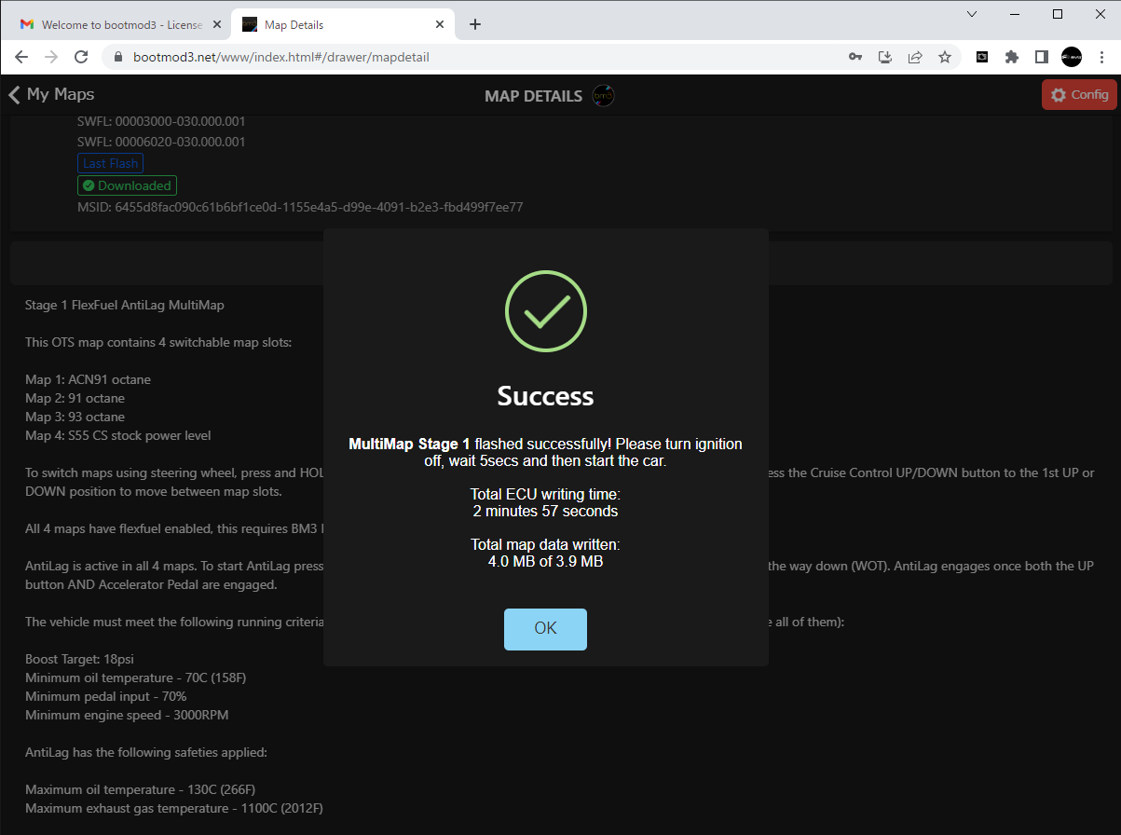Click the green success checkmark icon
This screenshot has height=835, width=1121.
[546, 311]
